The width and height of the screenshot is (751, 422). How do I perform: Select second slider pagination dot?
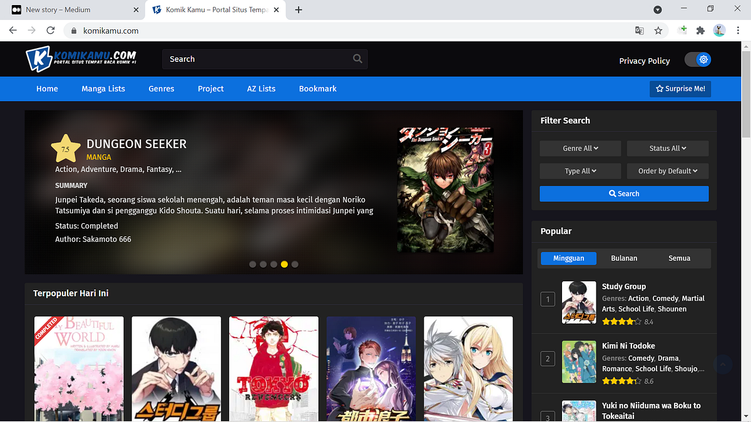[x=263, y=264]
